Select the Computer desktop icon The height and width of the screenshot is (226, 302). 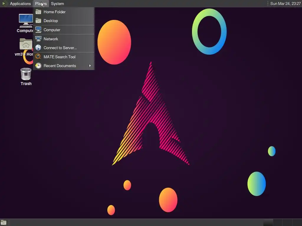pyautogui.click(x=26, y=21)
